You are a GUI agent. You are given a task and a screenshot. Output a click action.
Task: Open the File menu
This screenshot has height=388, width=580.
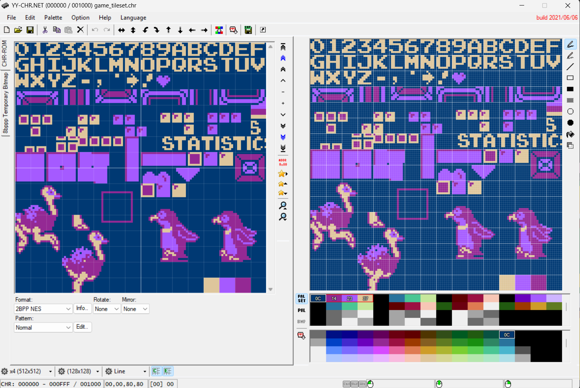tap(11, 18)
